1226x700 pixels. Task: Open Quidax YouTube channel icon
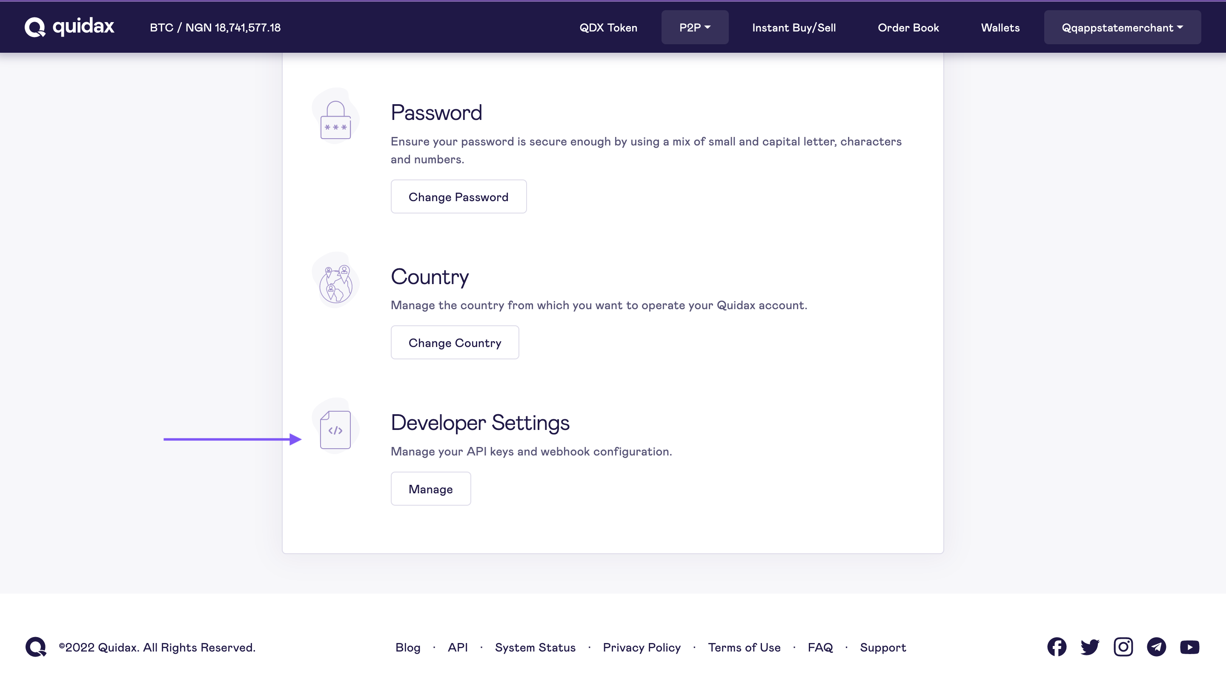(1189, 647)
